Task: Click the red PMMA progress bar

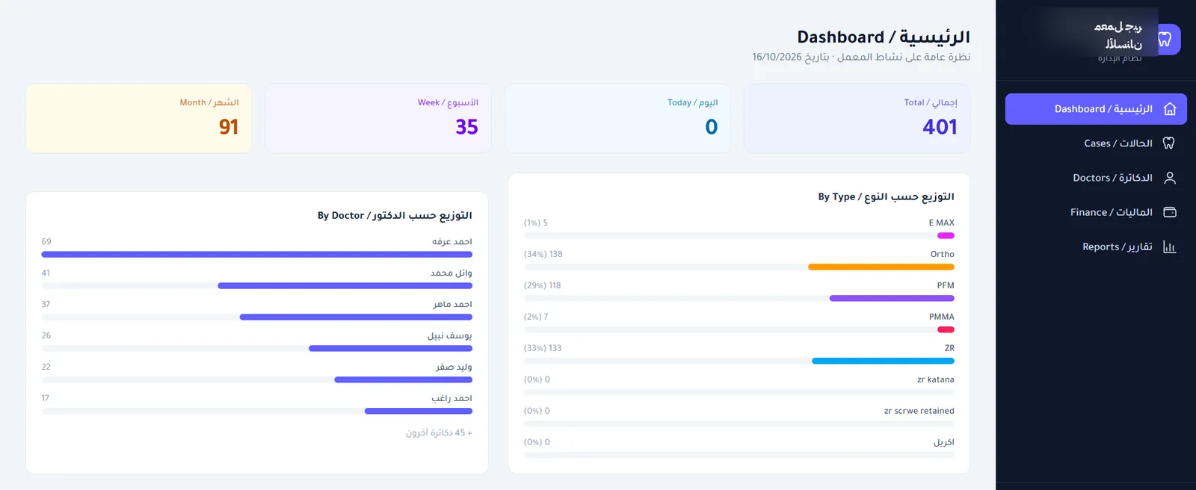Action: point(946,329)
